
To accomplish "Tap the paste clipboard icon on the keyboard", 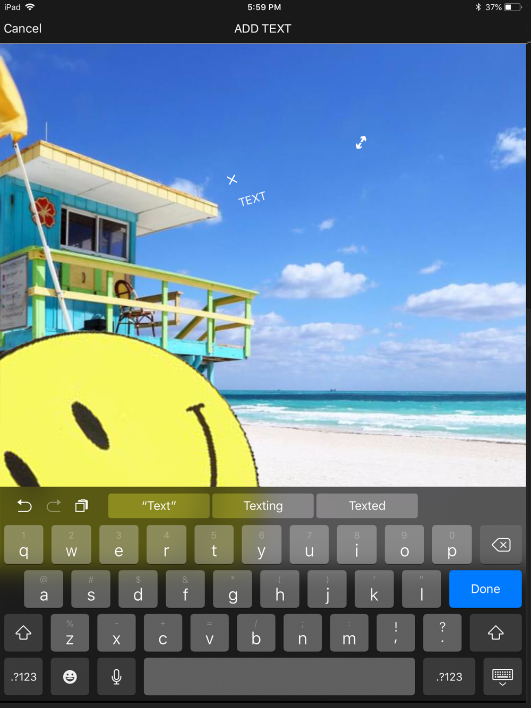I will coord(81,505).
